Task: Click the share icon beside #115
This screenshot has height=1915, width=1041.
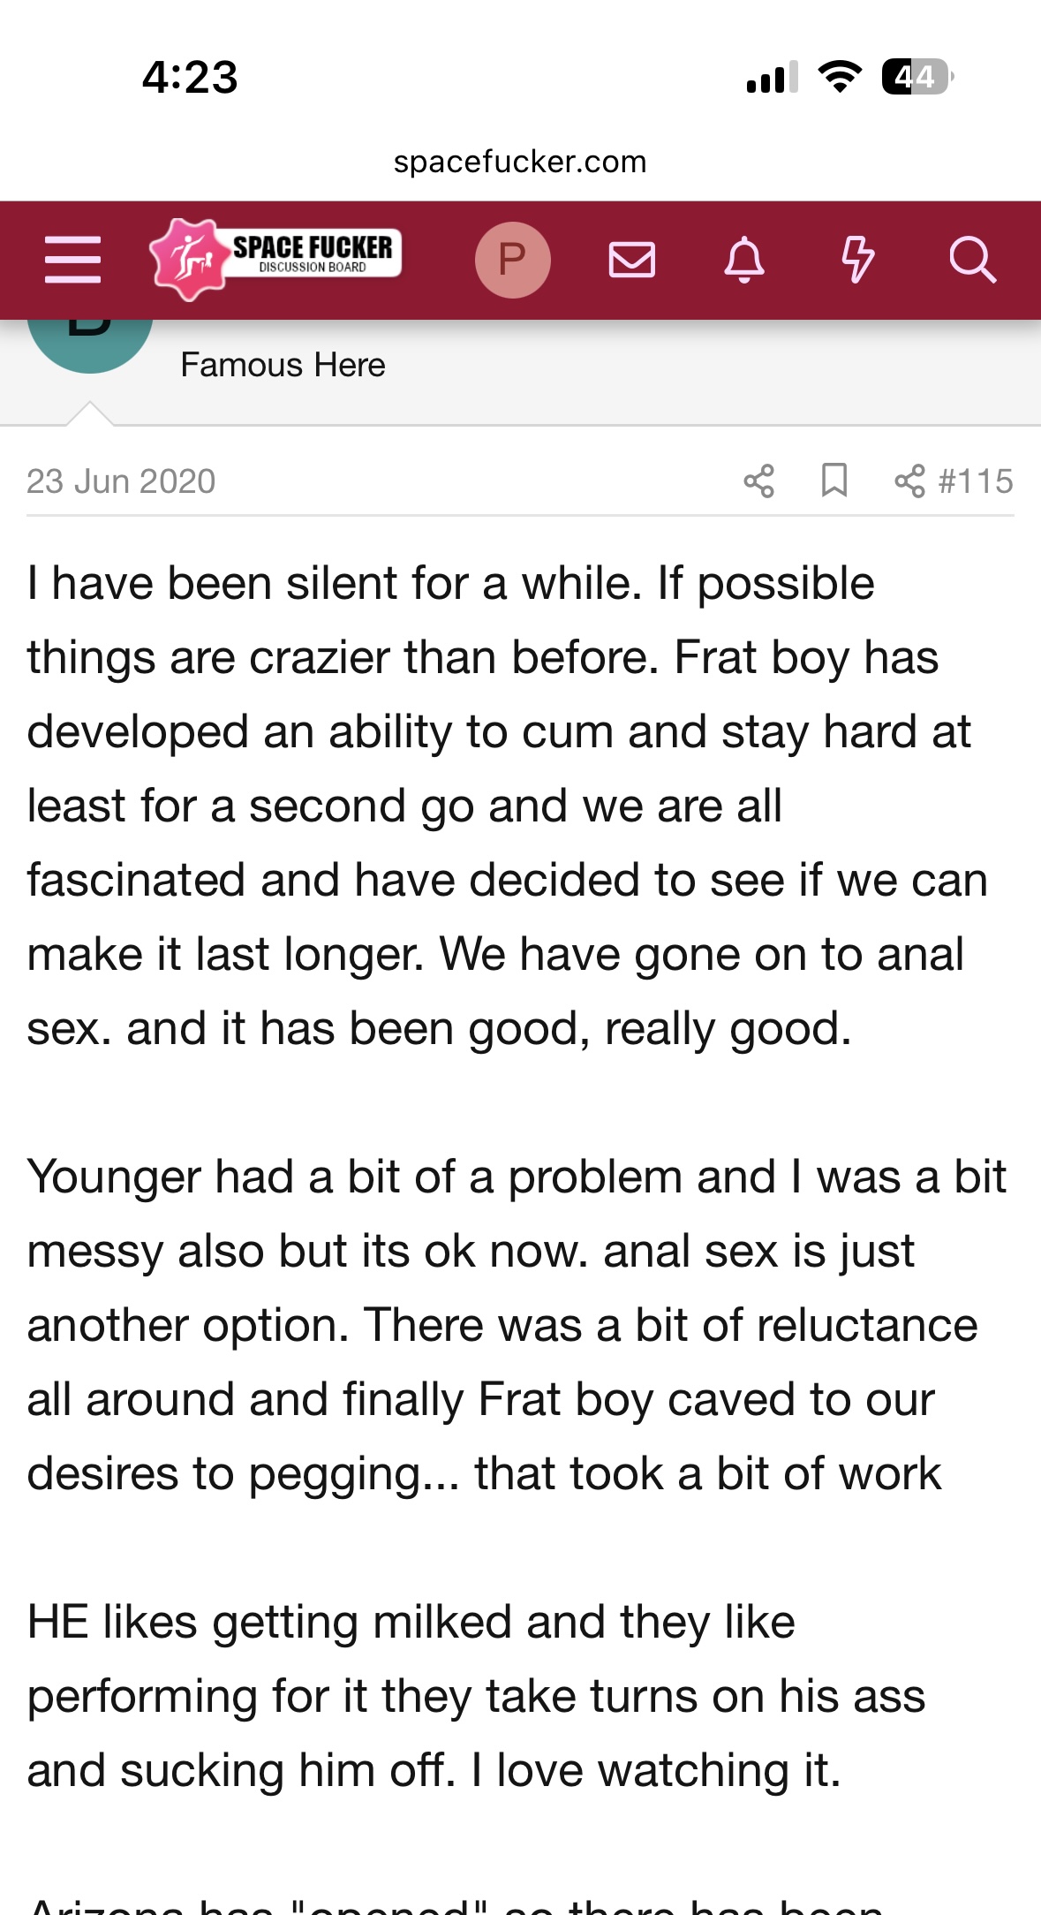Action: pos(909,481)
